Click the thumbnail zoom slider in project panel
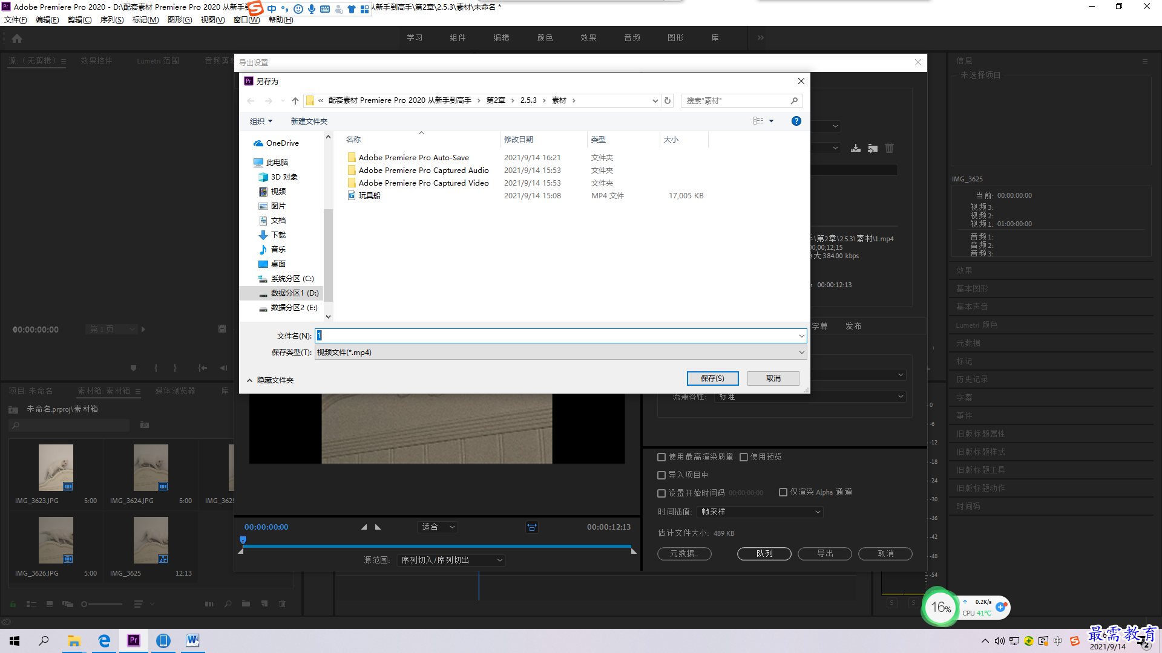Viewport: 1162px width, 653px height. [102, 604]
